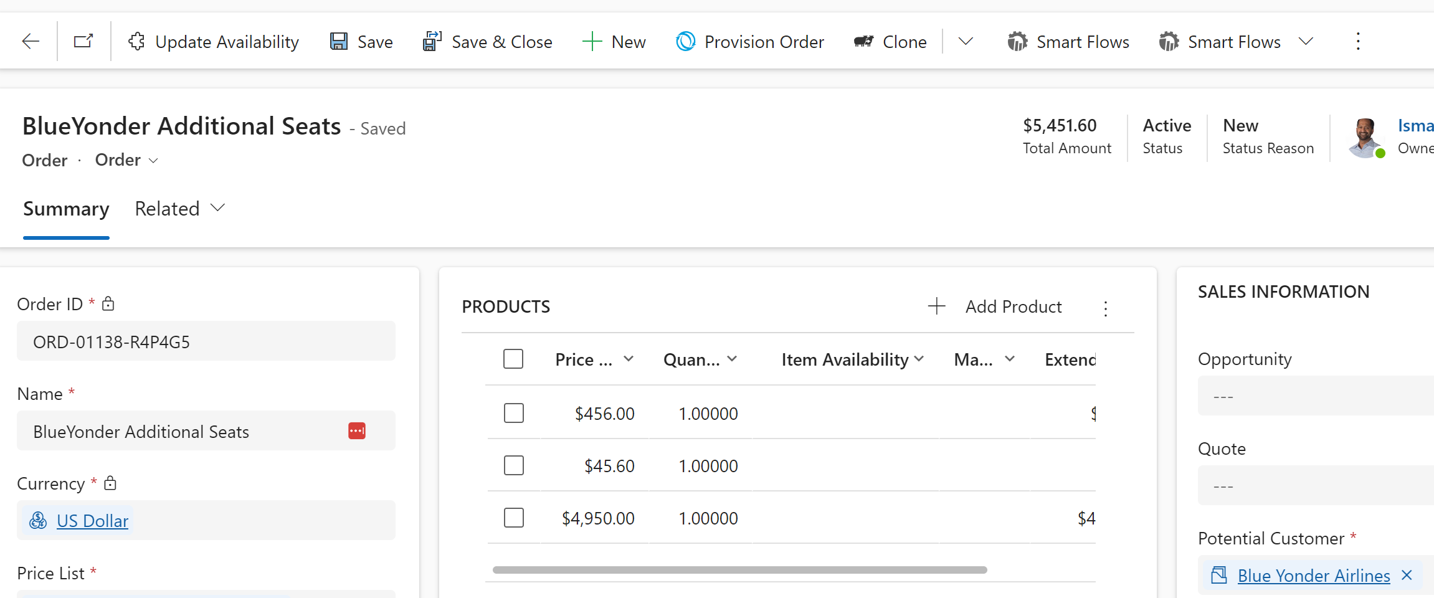Click the New command button
This screenshot has width=1434, height=598.
[x=614, y=42]
